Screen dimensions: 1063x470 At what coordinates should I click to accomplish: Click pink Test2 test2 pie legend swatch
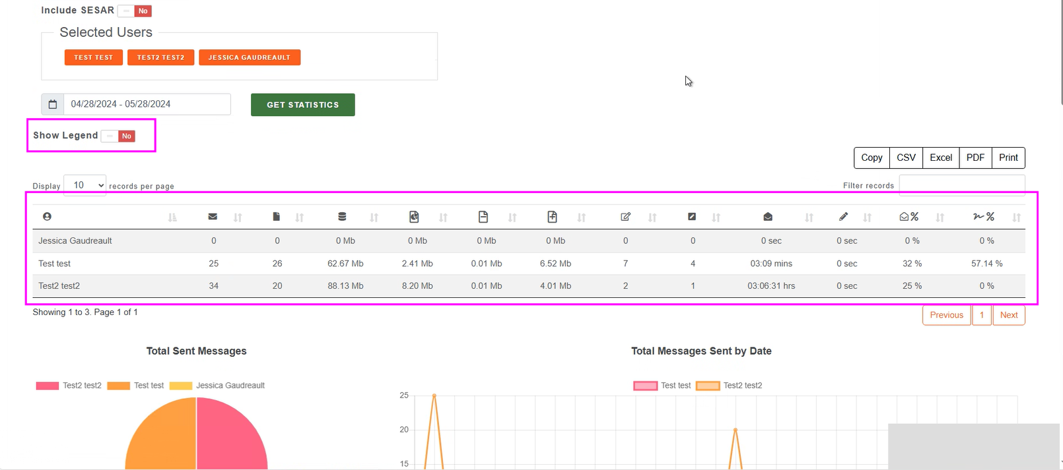pyautogui.click(x=48, y=386)
